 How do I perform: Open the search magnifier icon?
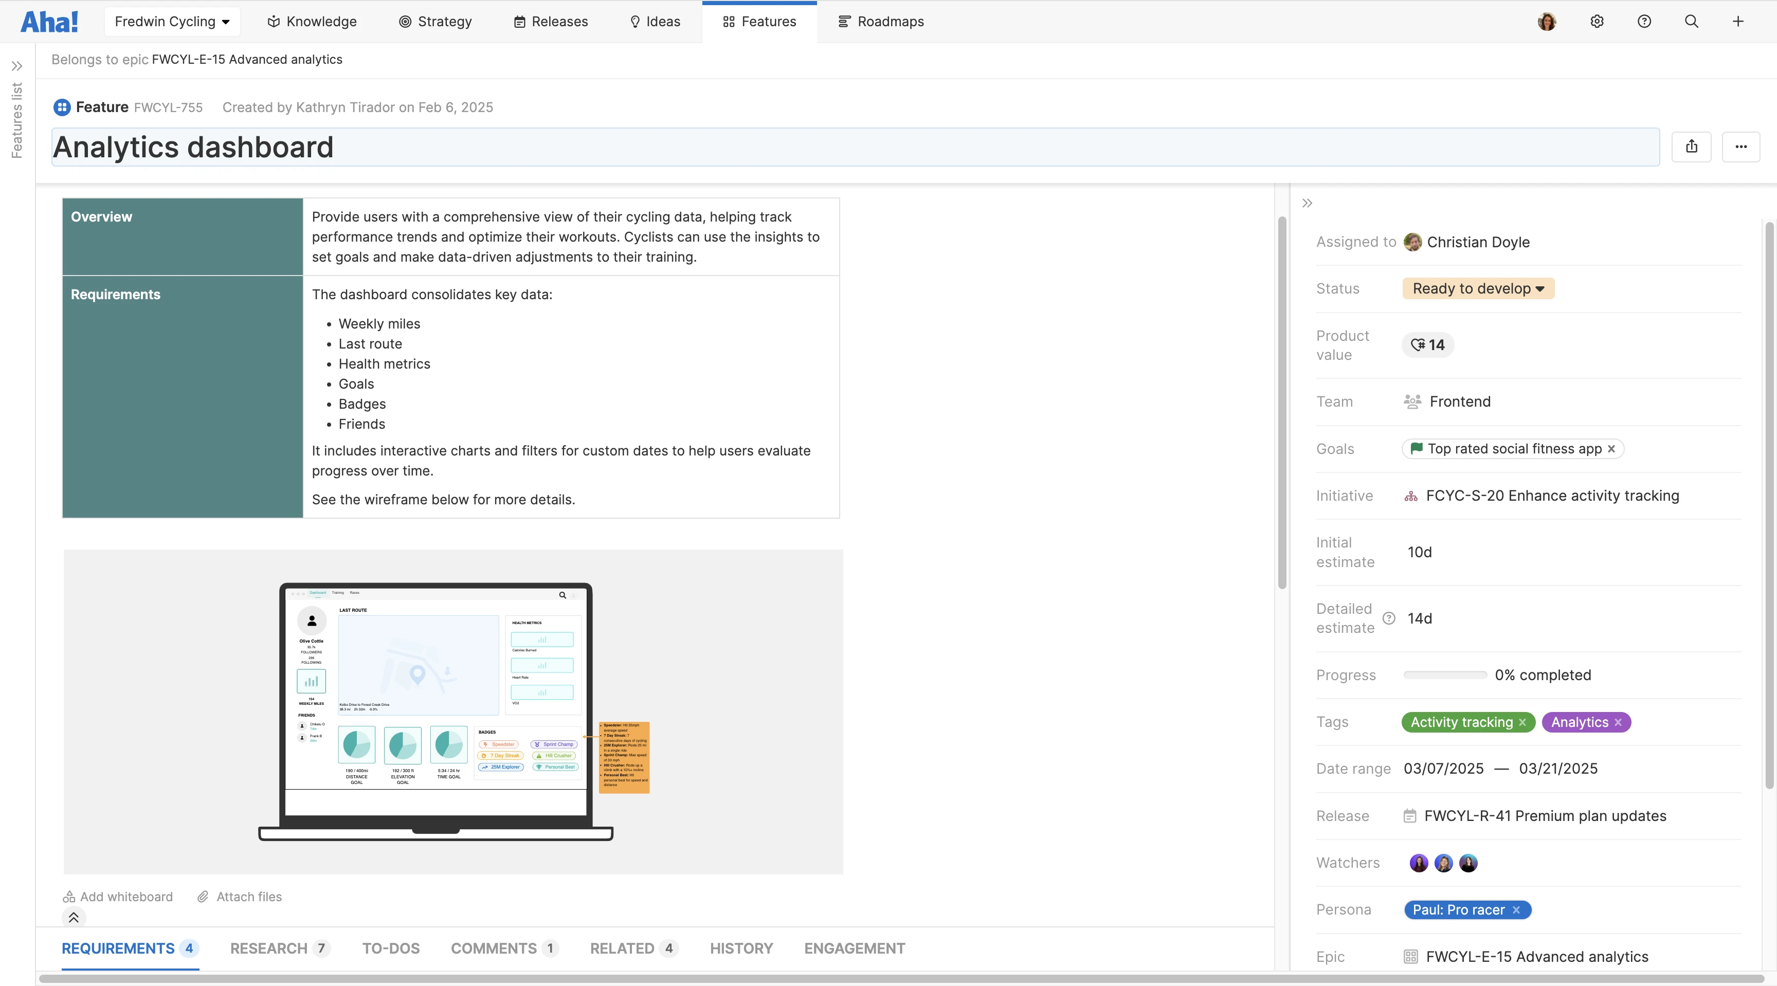pos(1691,22)
